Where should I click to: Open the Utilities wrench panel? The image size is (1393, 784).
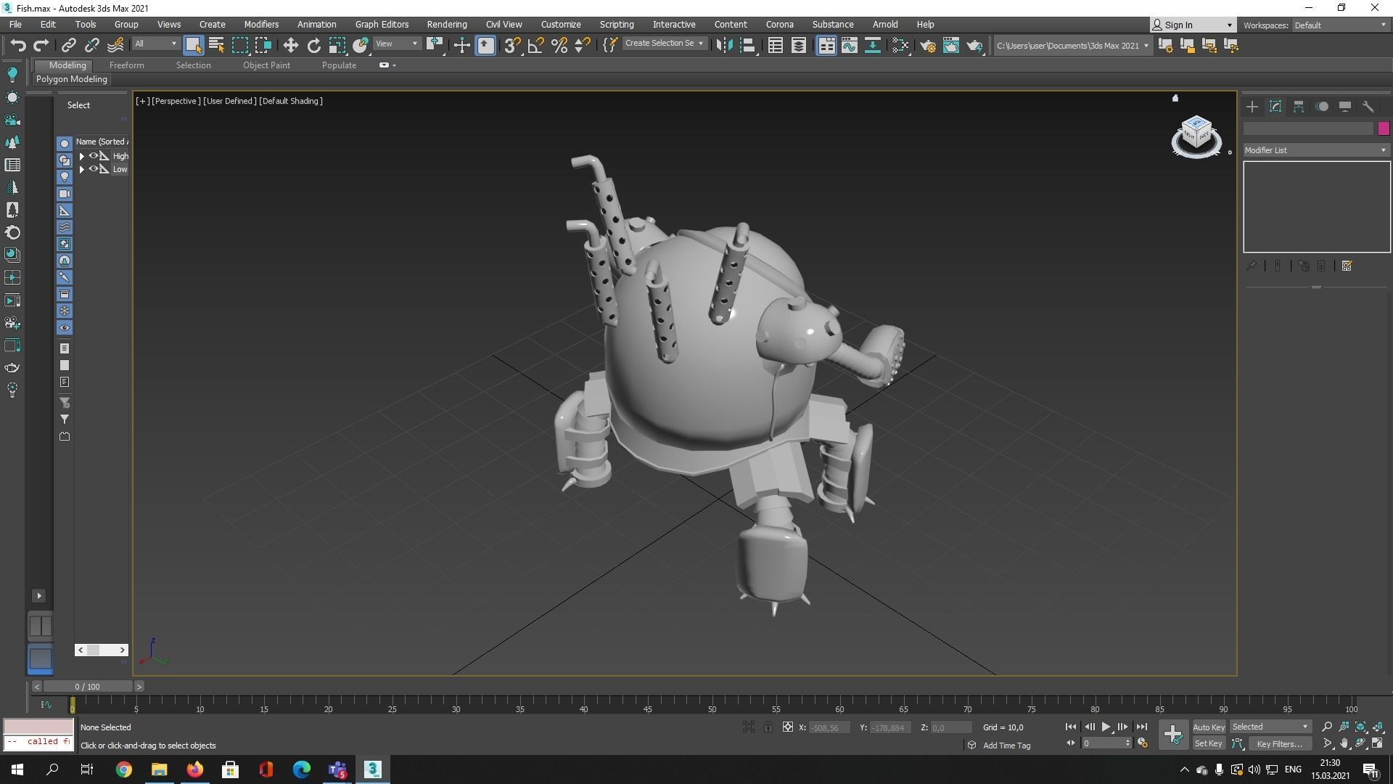1368,107
